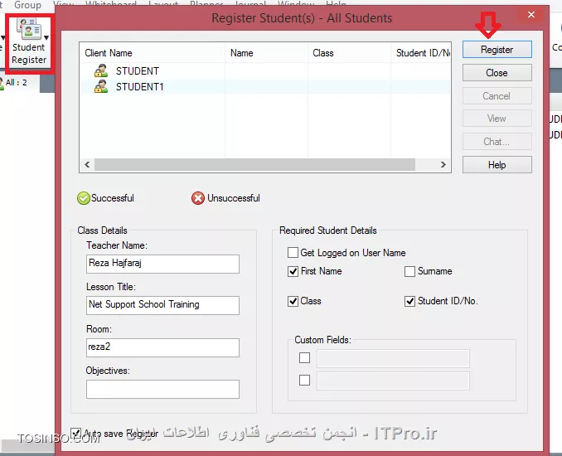Click the first Custom Fields text box

[x=393, y=358]
